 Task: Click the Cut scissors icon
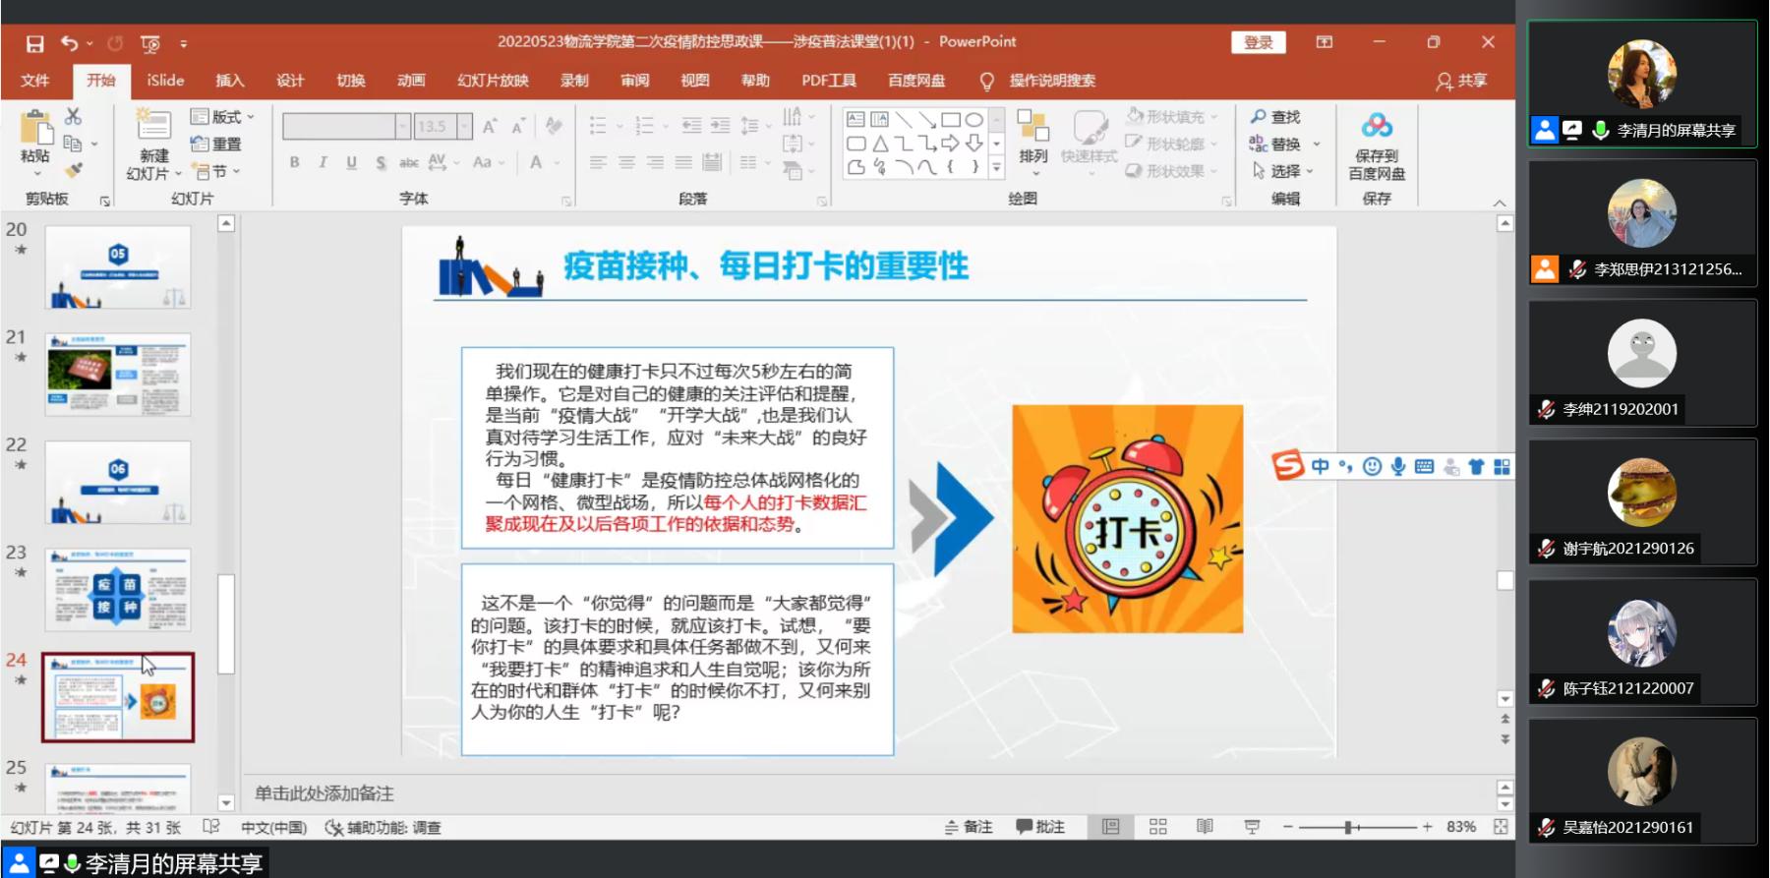pos(73,117)
